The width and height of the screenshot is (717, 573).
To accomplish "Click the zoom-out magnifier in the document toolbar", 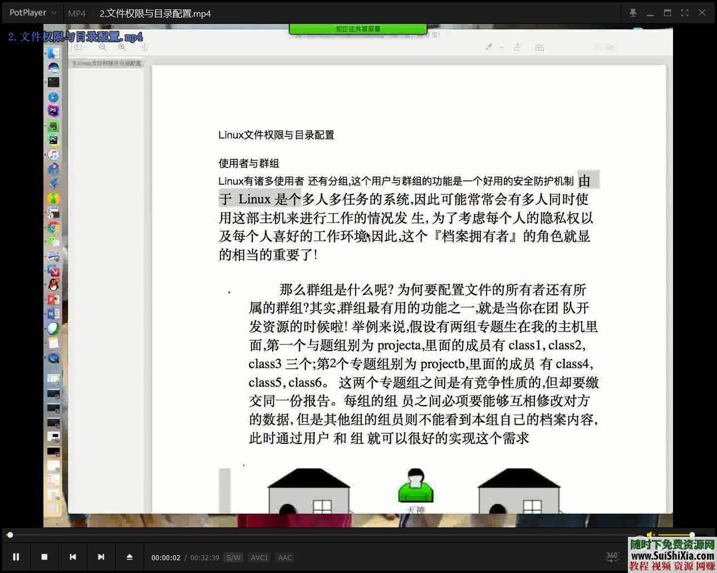I will (x=102, y=47).
